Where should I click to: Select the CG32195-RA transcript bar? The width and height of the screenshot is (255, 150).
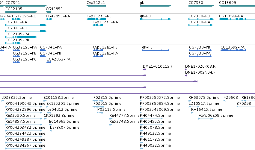pyautogui.click(x=21, y=37)
